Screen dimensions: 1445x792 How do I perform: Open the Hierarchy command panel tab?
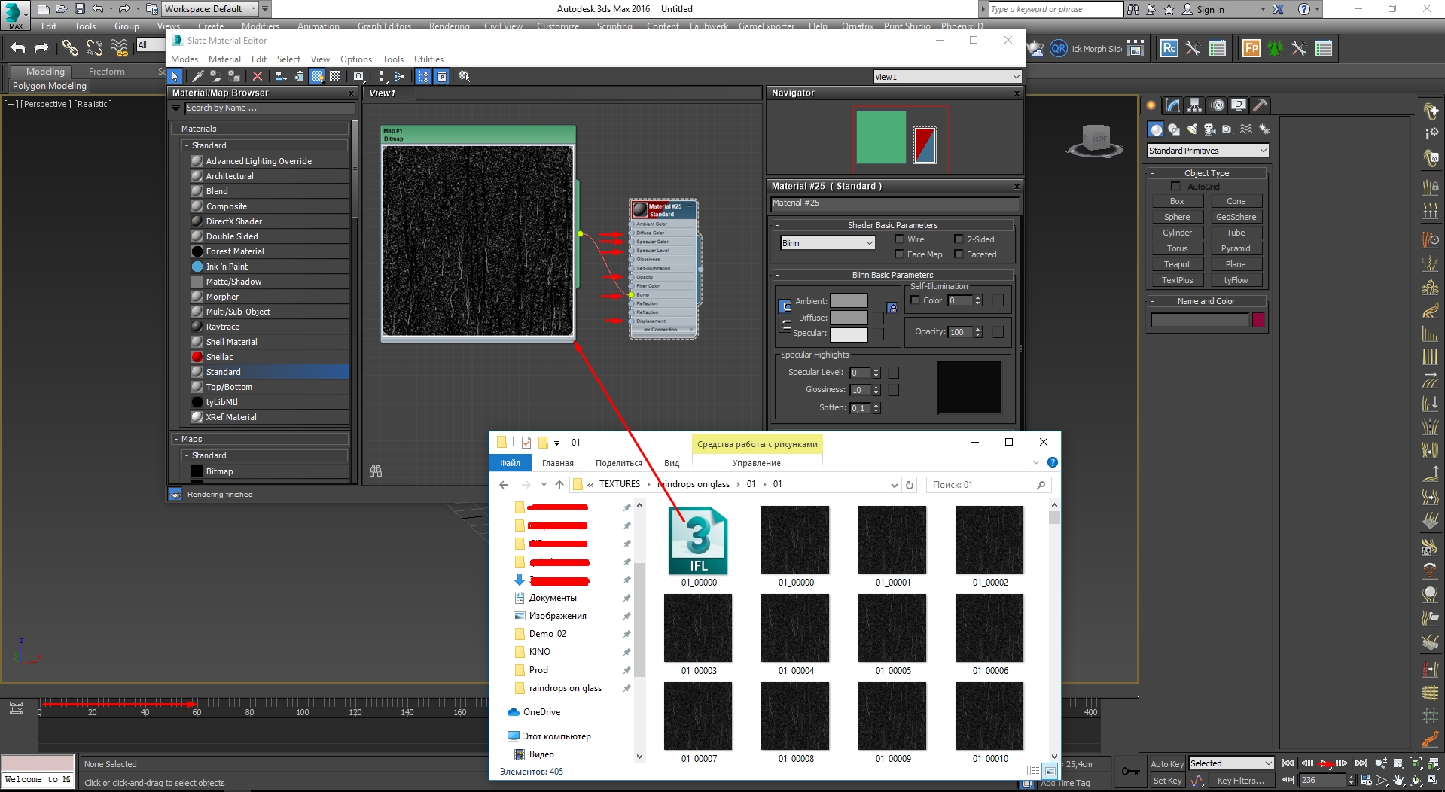1195,105
